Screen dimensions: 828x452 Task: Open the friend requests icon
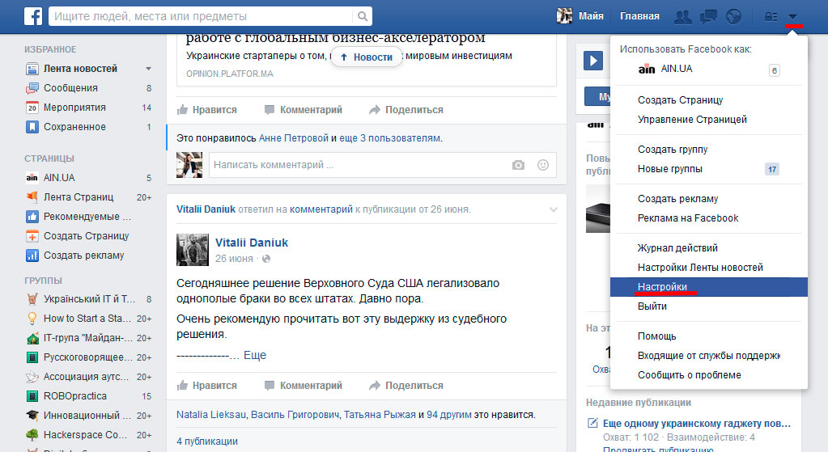point(683,16)
